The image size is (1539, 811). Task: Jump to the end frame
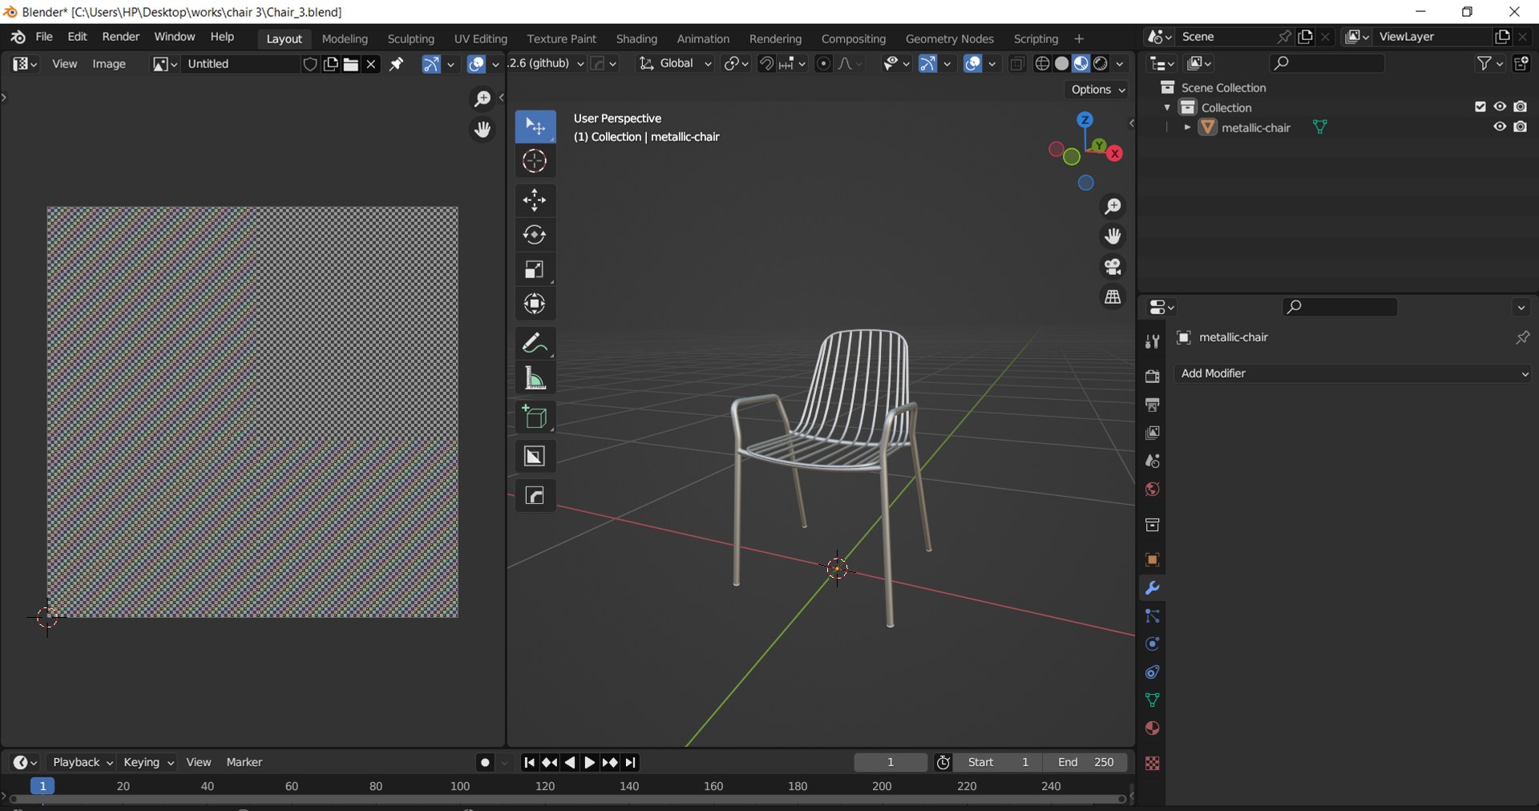click(631, 763)
